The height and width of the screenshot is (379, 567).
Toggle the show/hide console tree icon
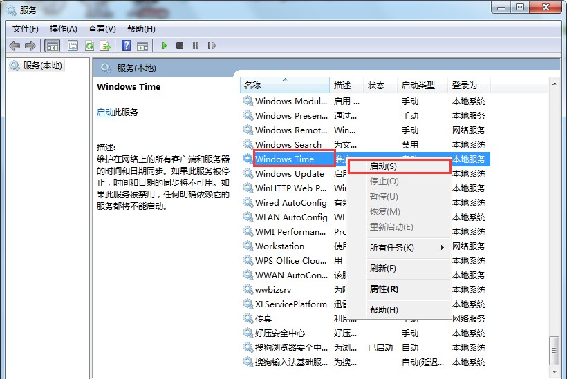tap(52, 46)
